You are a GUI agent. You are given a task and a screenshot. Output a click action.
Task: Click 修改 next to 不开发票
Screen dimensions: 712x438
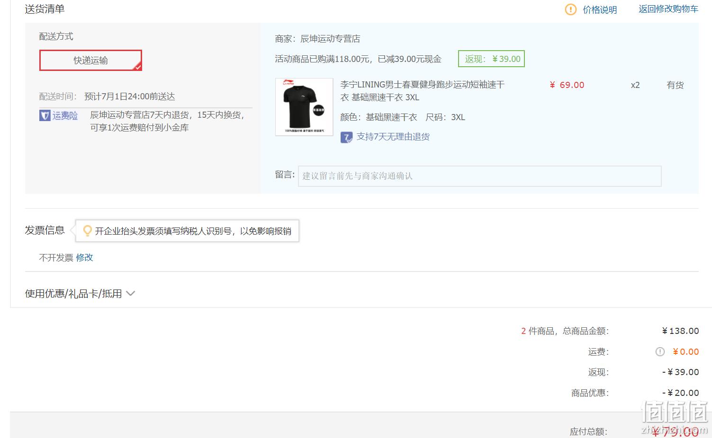click(x=84, y=257)
